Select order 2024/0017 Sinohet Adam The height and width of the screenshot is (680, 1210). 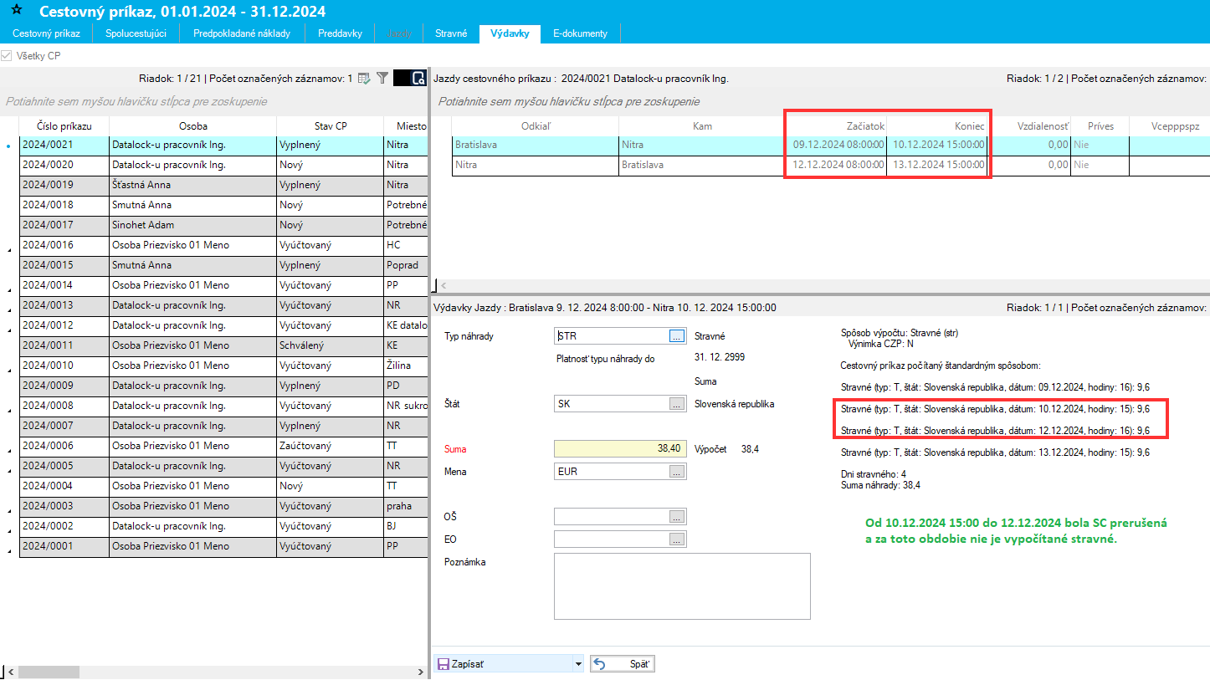pyautogui.click(x=223, y=225)
